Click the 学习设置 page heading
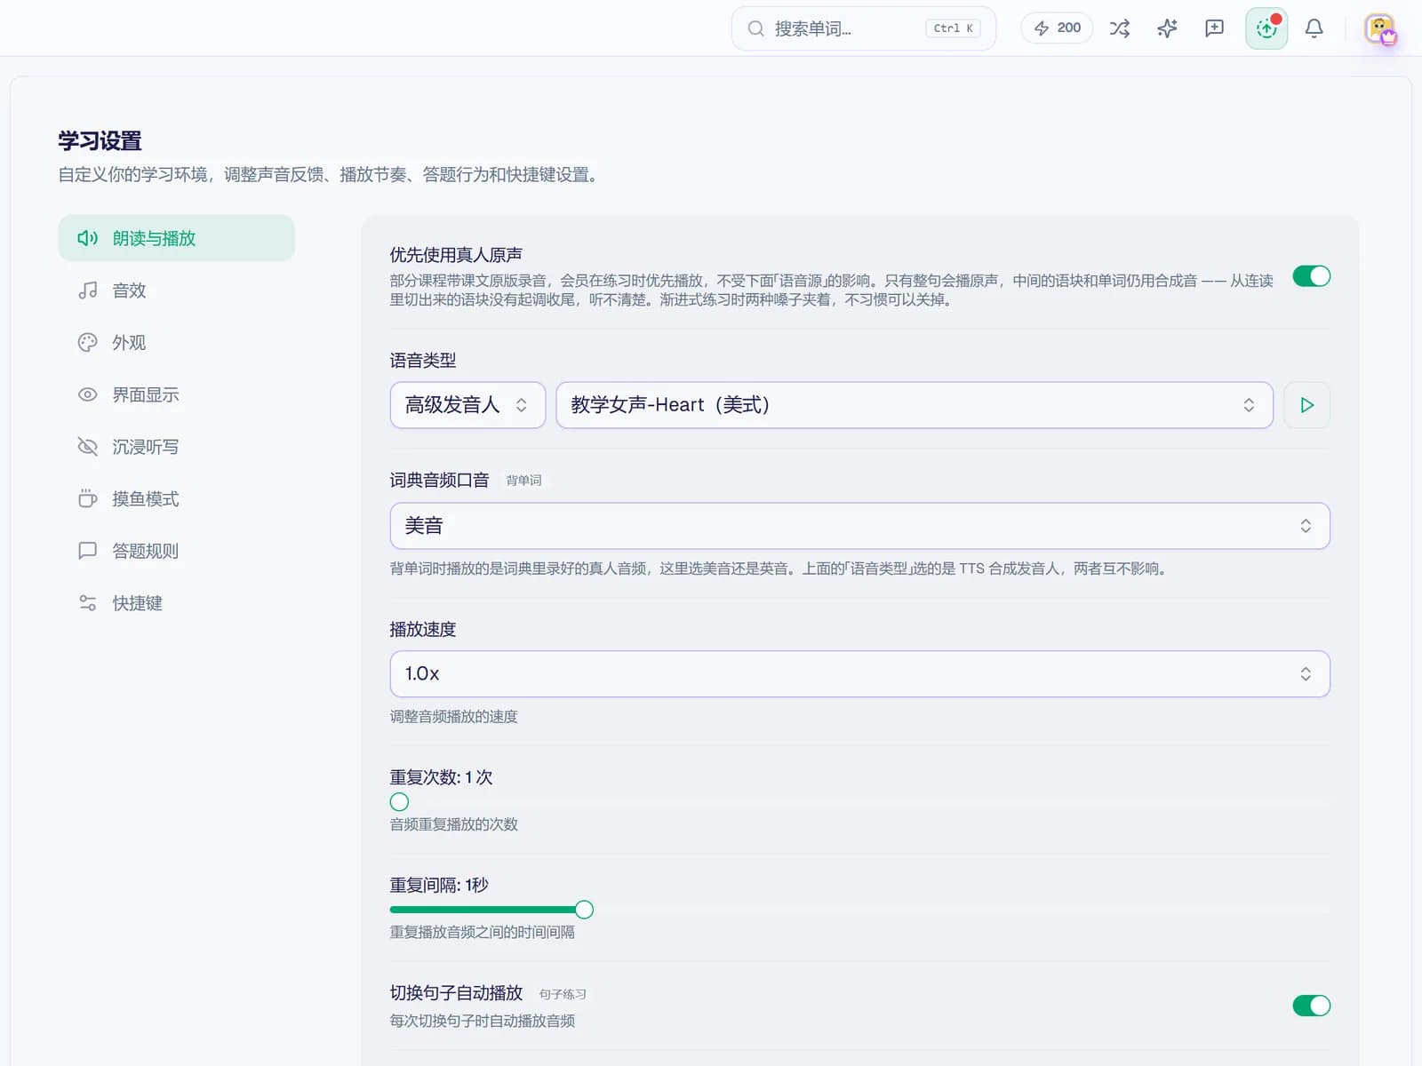Viewport: 1422px width, 1066px height. pos(100,140)
